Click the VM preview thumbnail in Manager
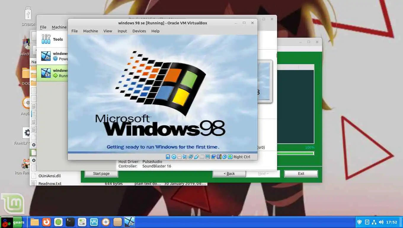This screenshot has width=403, height=228. 265,82
